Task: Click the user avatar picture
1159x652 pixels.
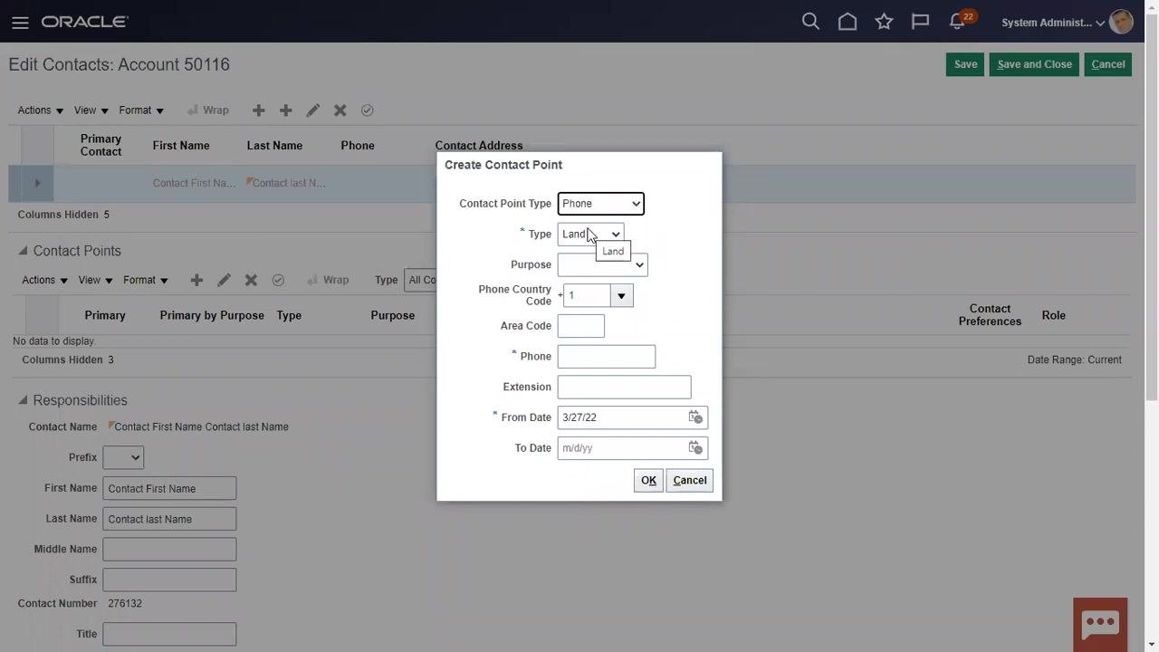Action: point(1121,22)
